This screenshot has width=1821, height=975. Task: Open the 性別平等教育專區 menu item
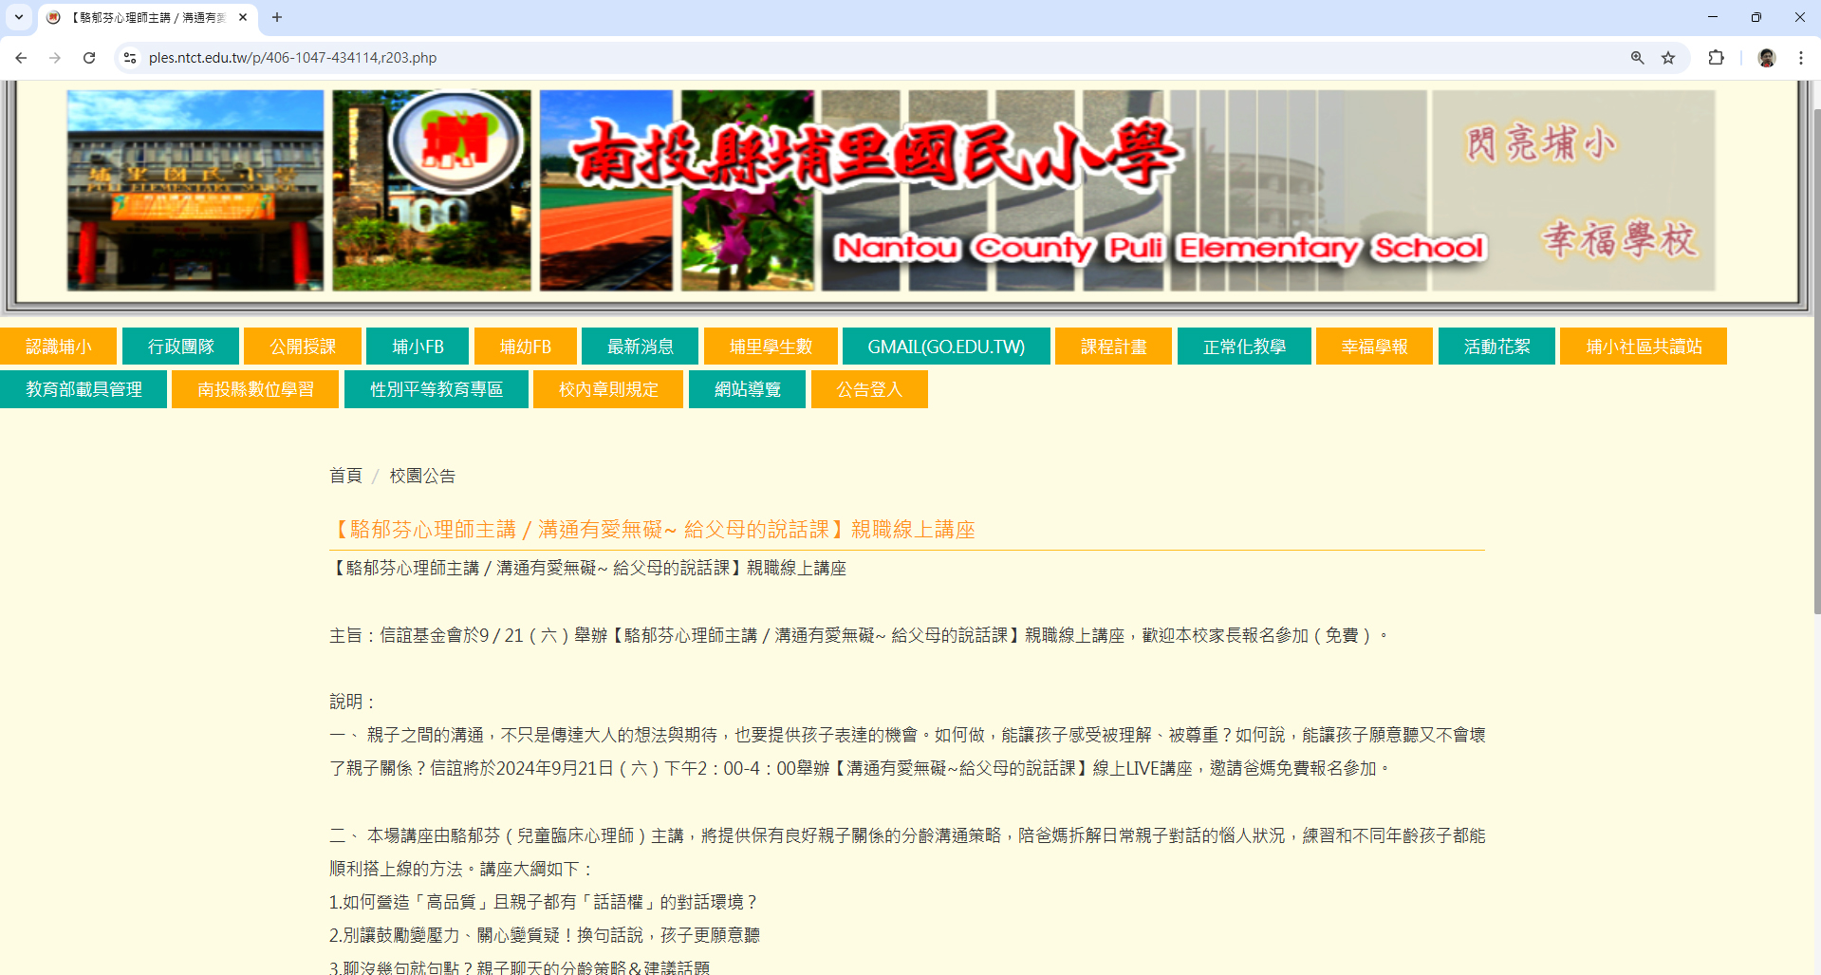[437, 389]
